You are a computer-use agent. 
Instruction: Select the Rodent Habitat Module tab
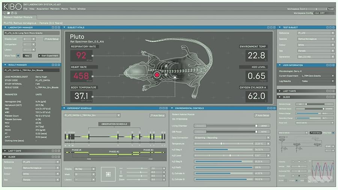(x=18, y=17)
